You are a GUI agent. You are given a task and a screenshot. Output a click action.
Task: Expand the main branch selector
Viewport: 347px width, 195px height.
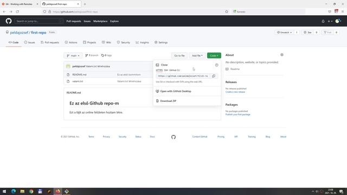(73, 55)
